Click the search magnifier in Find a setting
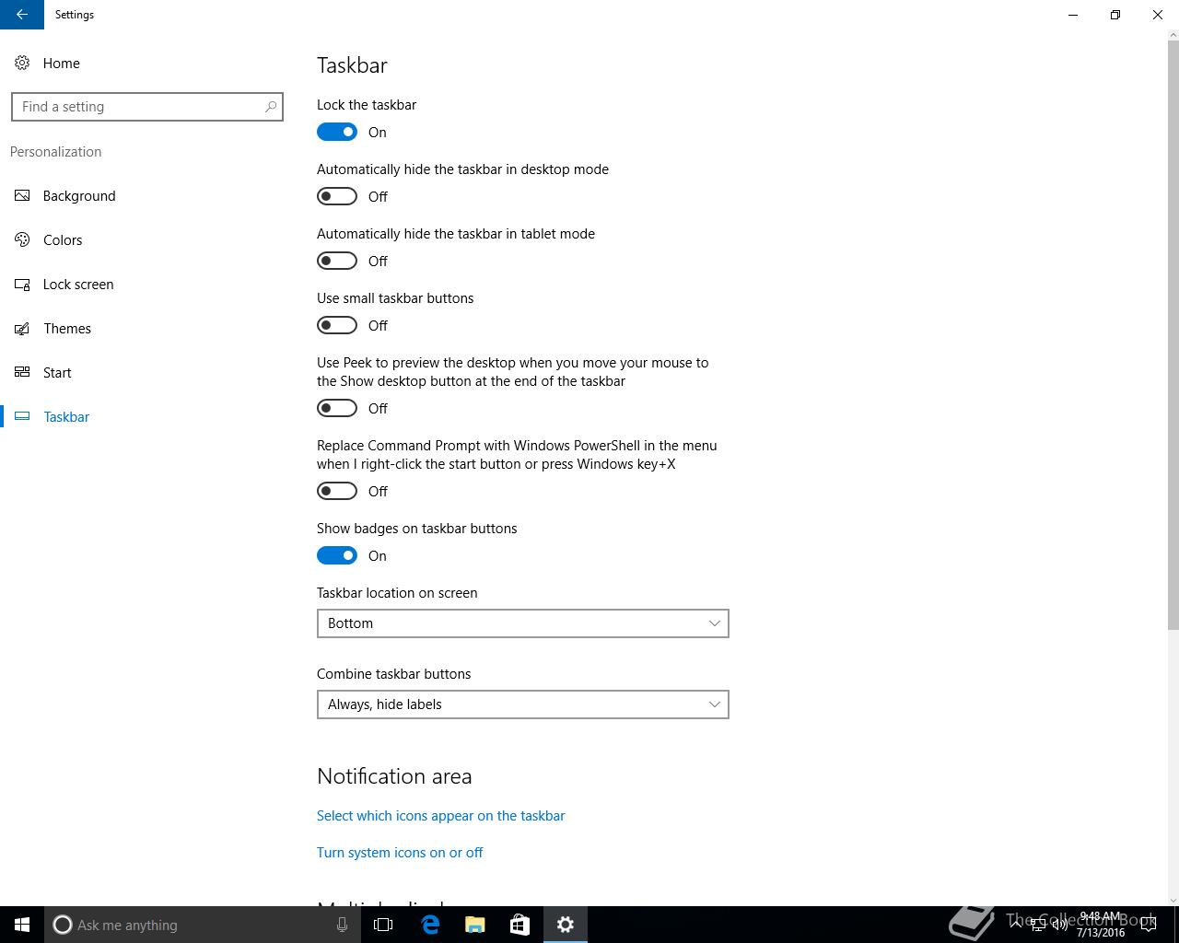 point(271,107)
